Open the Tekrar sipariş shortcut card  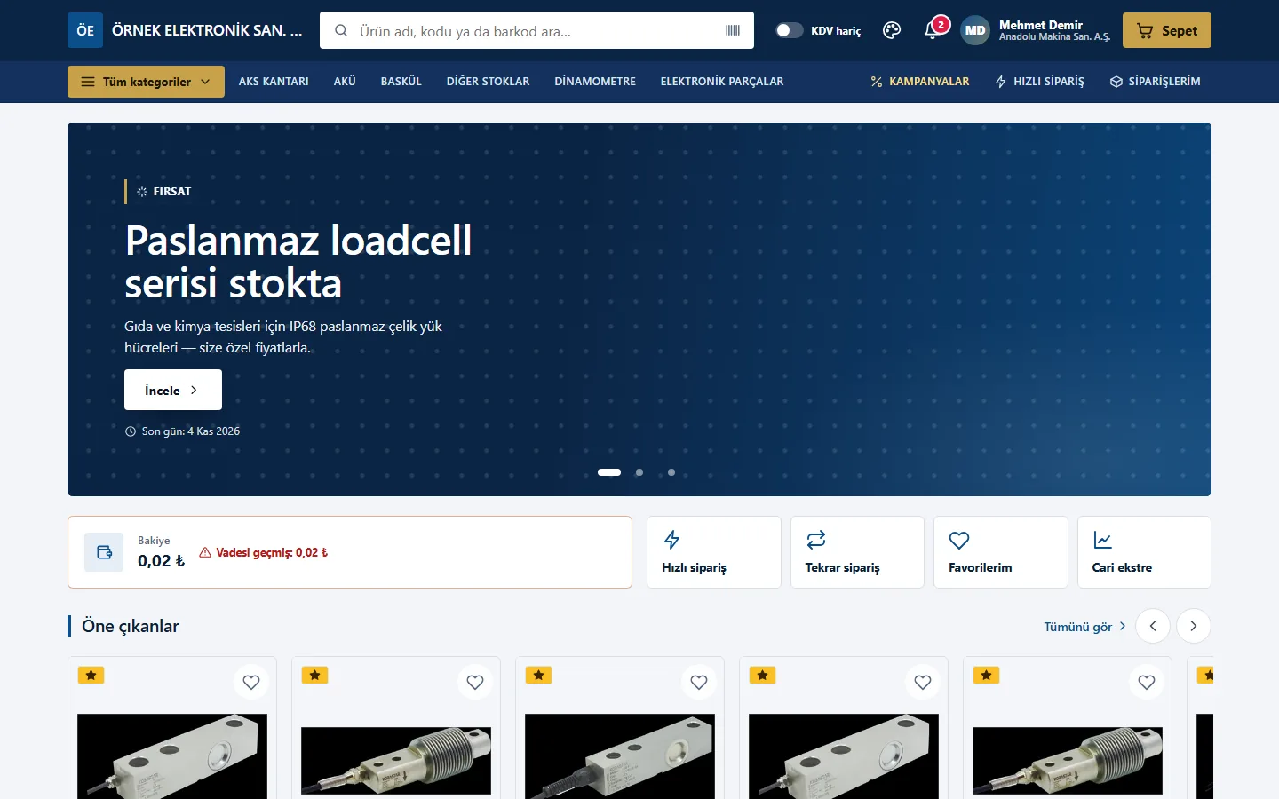tap(857, 552)
